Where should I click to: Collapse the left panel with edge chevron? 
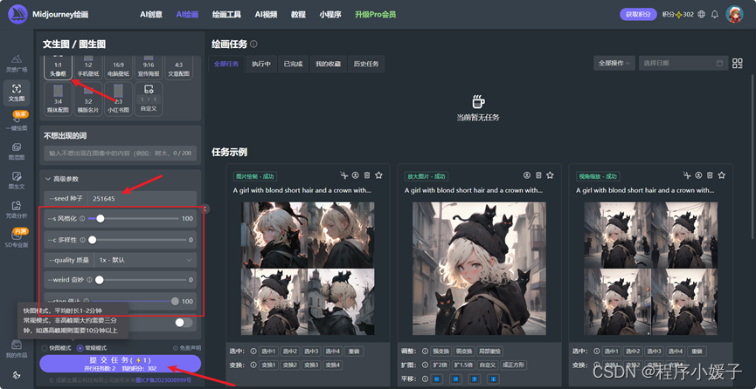coord(205,209)
